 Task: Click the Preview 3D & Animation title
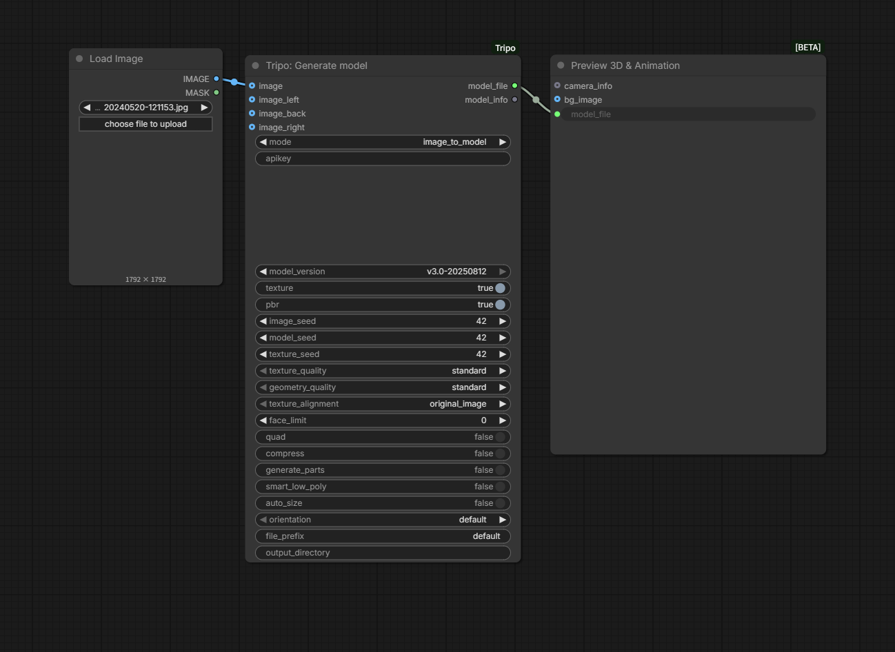tap(625, 65)
